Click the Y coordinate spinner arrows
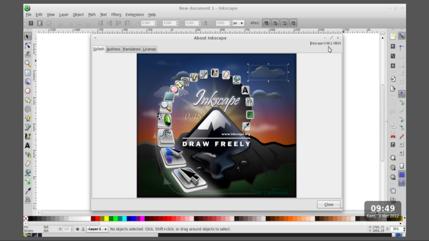 point(177,23)
